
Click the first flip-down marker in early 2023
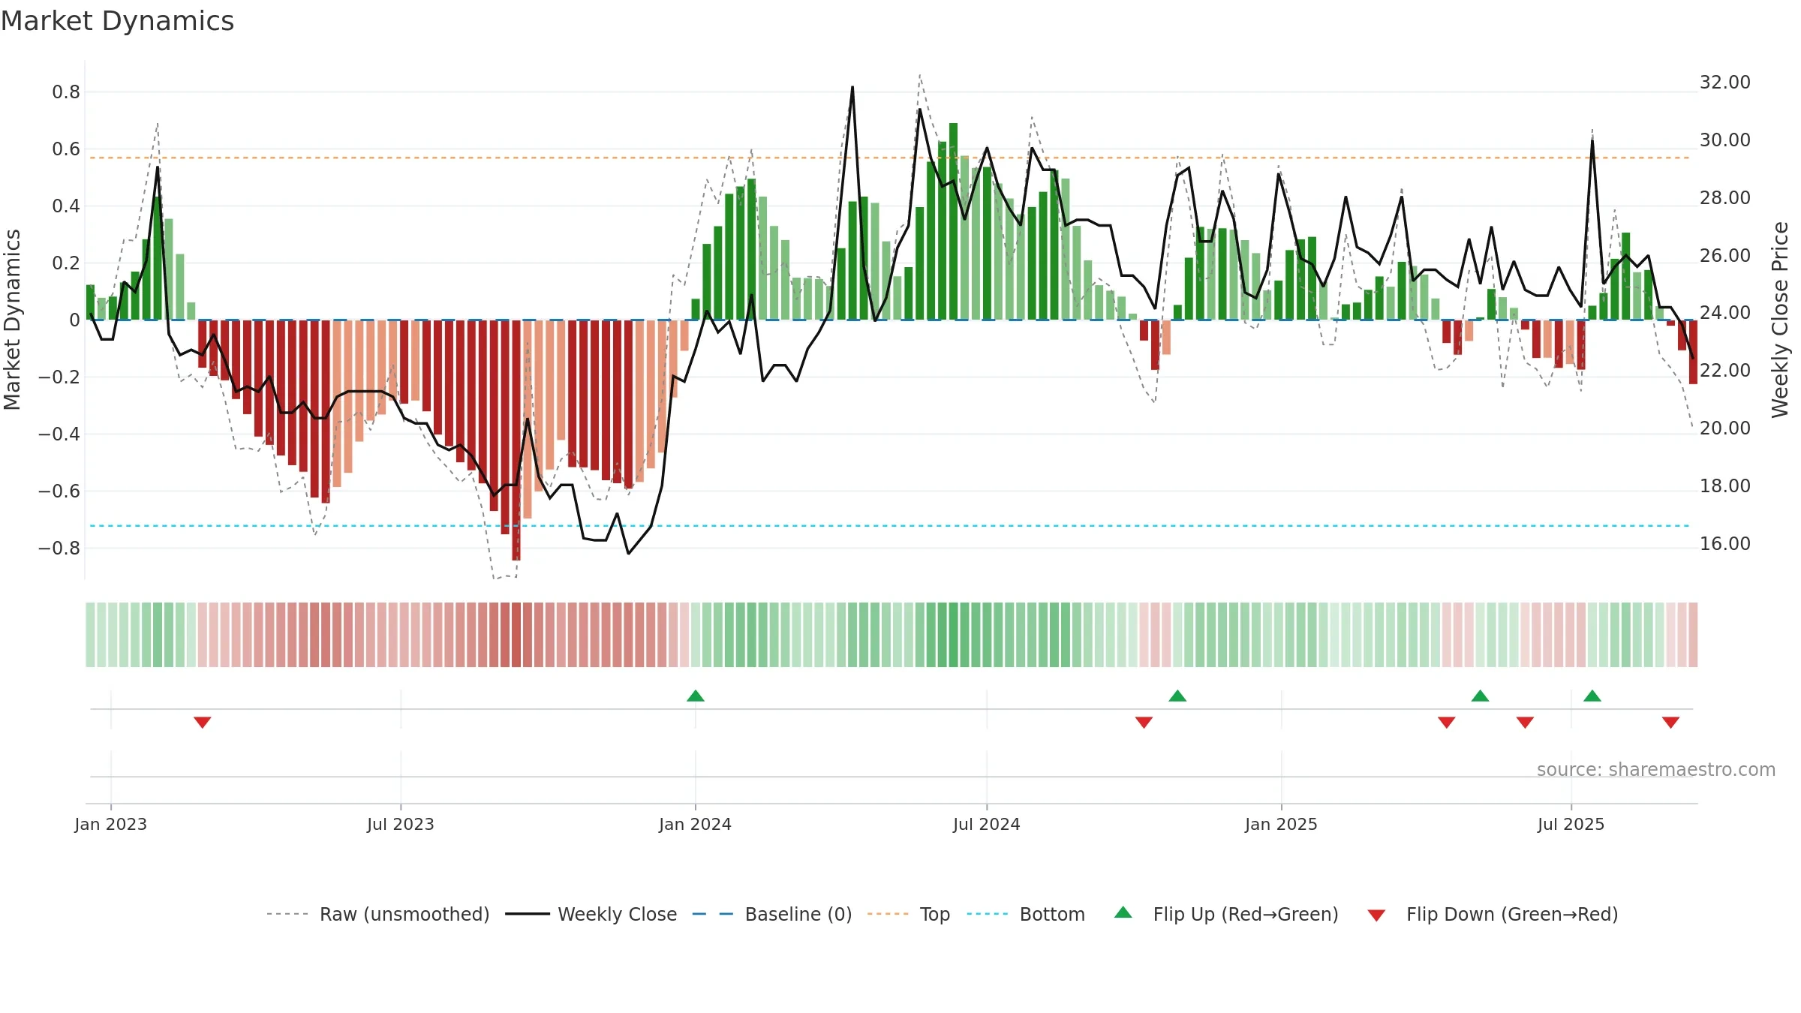click(x=203, y=722)
